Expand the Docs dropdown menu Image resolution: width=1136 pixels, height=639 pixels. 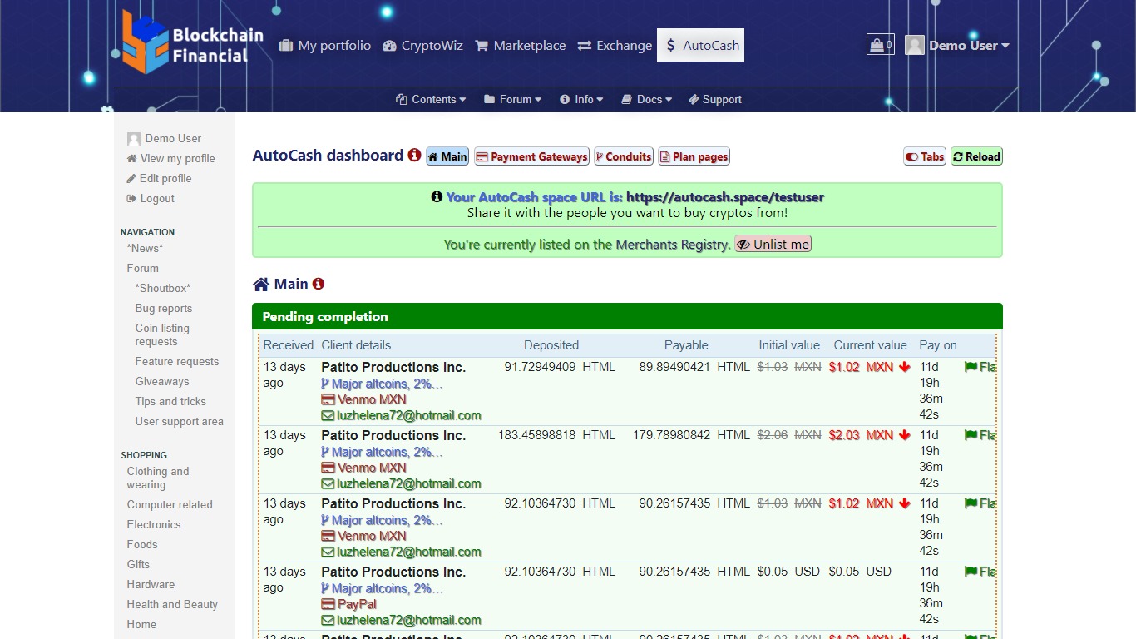point(646,99)
